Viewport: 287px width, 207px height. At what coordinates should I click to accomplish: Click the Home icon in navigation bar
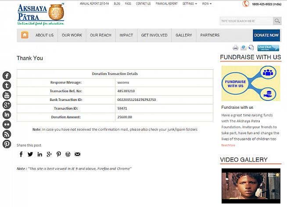click(25, 35)
